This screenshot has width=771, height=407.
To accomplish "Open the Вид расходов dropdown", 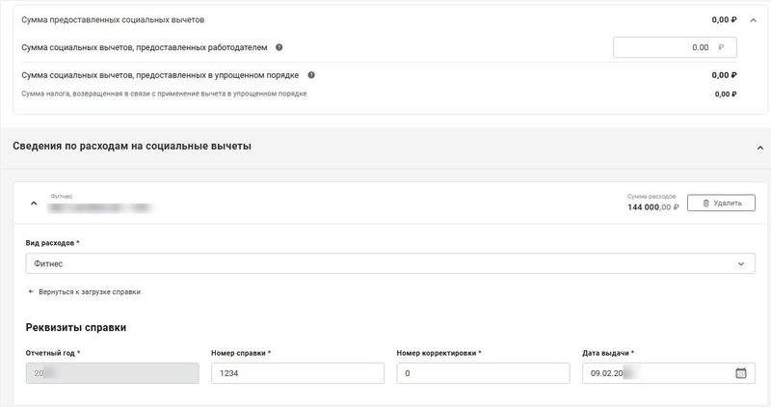I will 385,263.
